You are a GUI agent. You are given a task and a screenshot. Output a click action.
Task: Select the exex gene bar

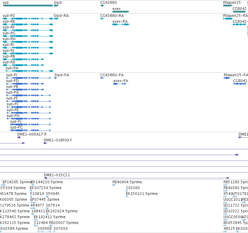point(121,12)
